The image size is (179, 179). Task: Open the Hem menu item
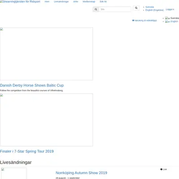click(47, 1)
